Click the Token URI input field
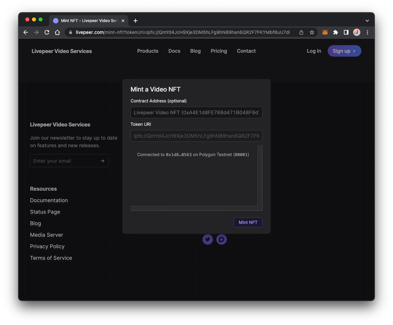The image size is (393, 325). (196, 136)
